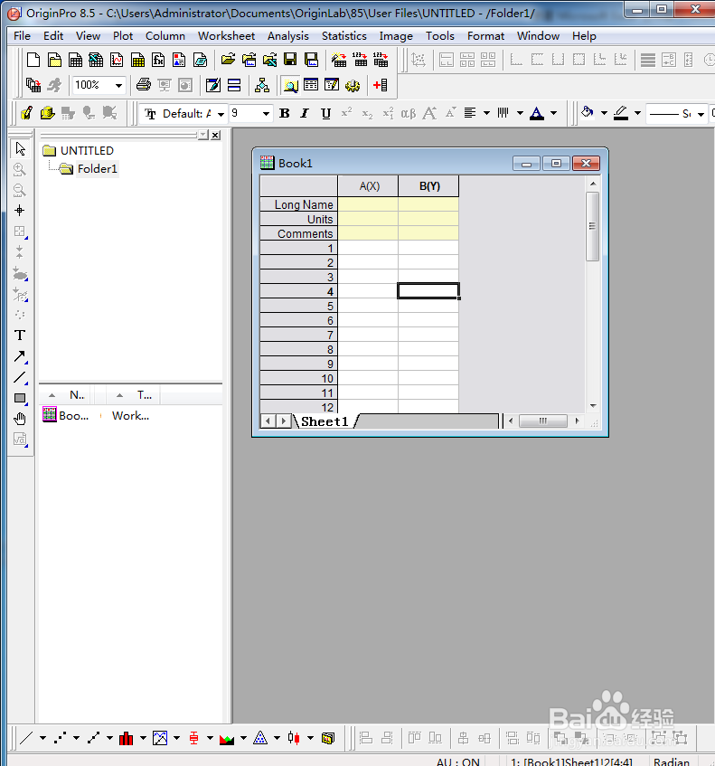Toggle the Results Log window button
This screenshot has height=766, width=715.
(x=311, y=85)
